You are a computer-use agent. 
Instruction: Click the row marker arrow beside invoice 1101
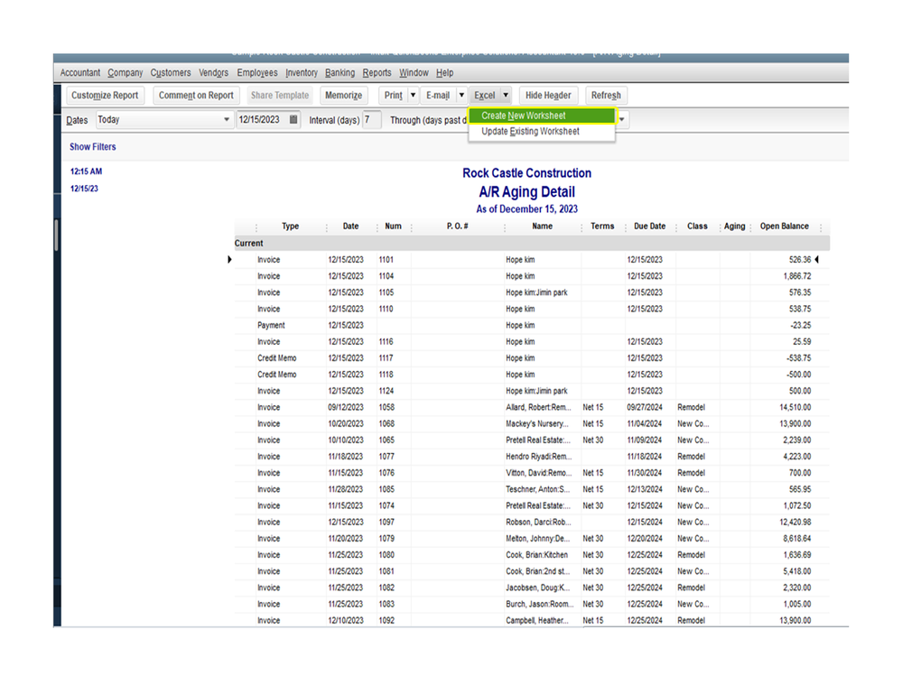(x=229, y=260)
